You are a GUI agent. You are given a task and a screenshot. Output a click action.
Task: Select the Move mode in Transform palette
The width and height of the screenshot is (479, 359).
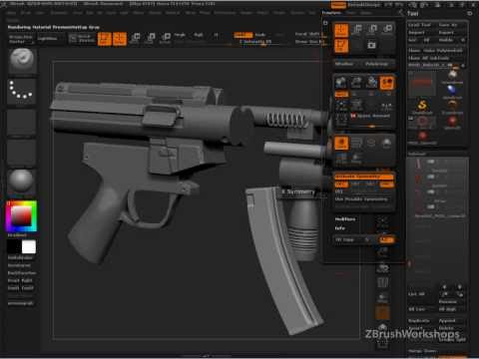coord(357,30)
